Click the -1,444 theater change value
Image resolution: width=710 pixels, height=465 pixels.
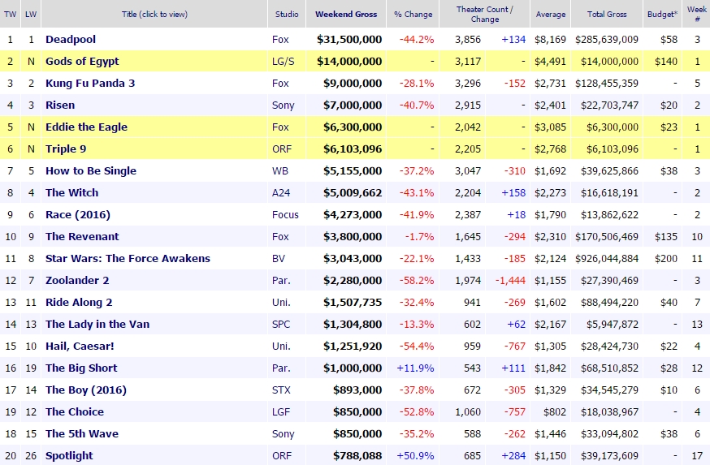(x=510, y=281)
